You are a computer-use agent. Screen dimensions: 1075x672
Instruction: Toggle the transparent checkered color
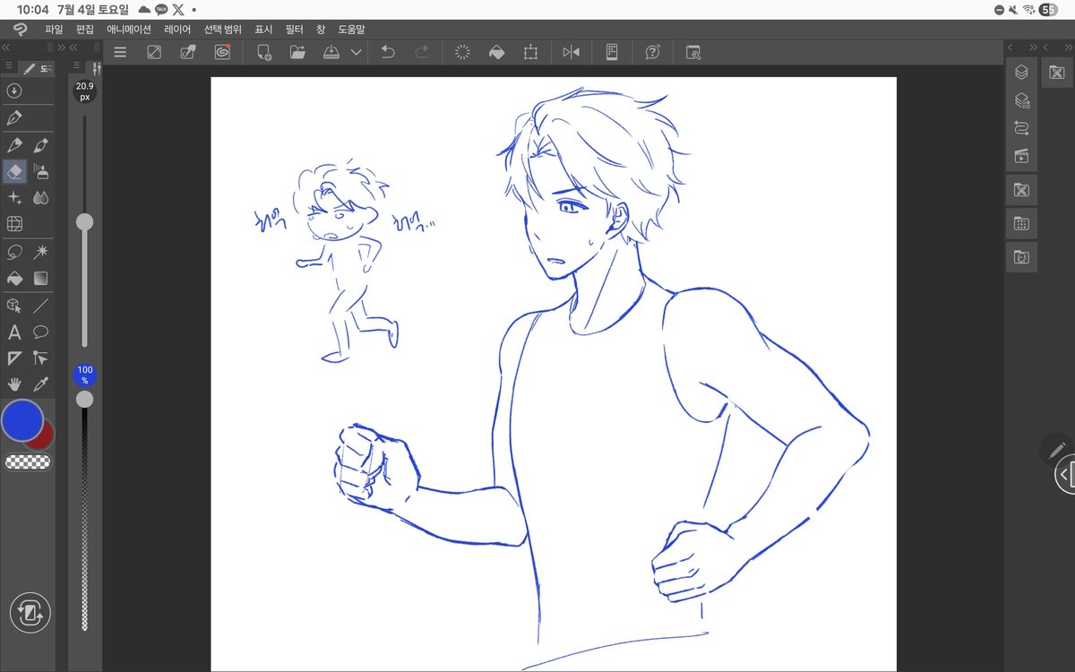(x=28, y=462)
